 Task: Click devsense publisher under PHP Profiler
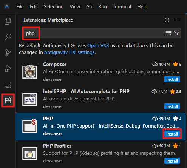52,161
